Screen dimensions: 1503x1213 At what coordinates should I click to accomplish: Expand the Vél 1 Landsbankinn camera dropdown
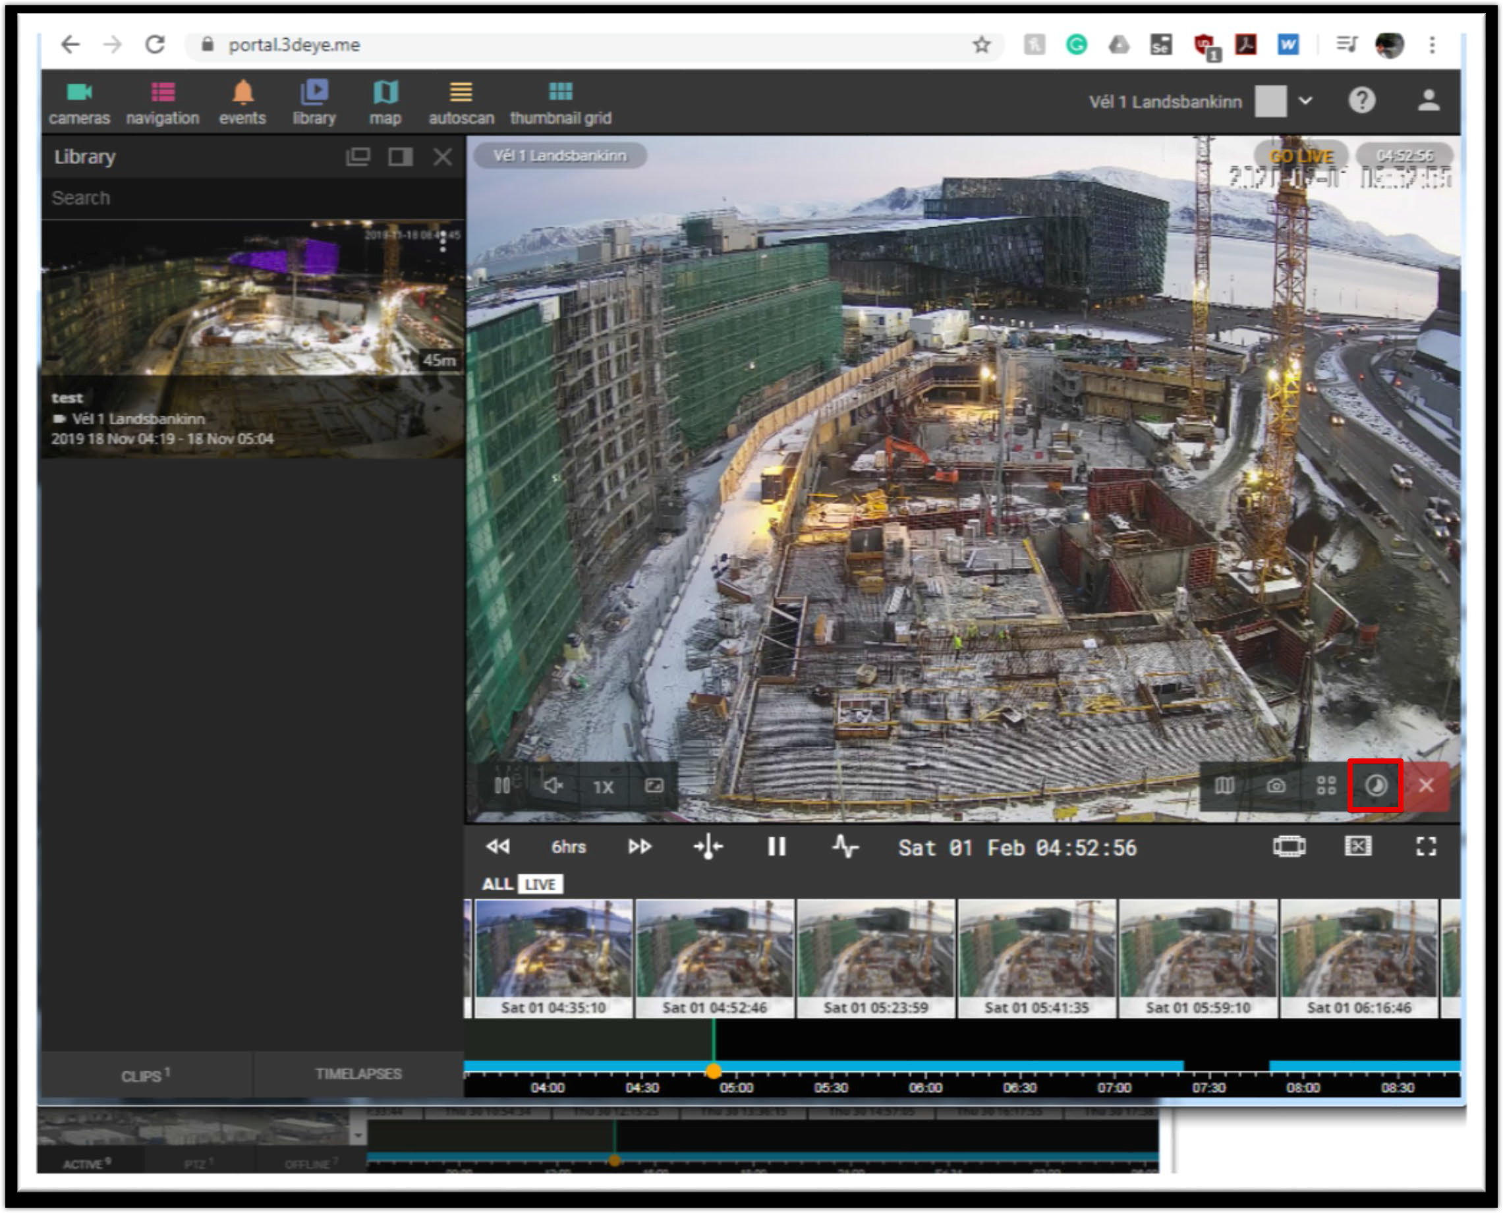[1305, 101]
